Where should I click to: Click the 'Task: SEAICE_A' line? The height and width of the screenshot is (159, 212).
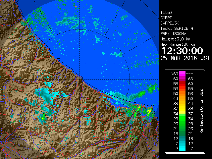[x=177, y=28]
